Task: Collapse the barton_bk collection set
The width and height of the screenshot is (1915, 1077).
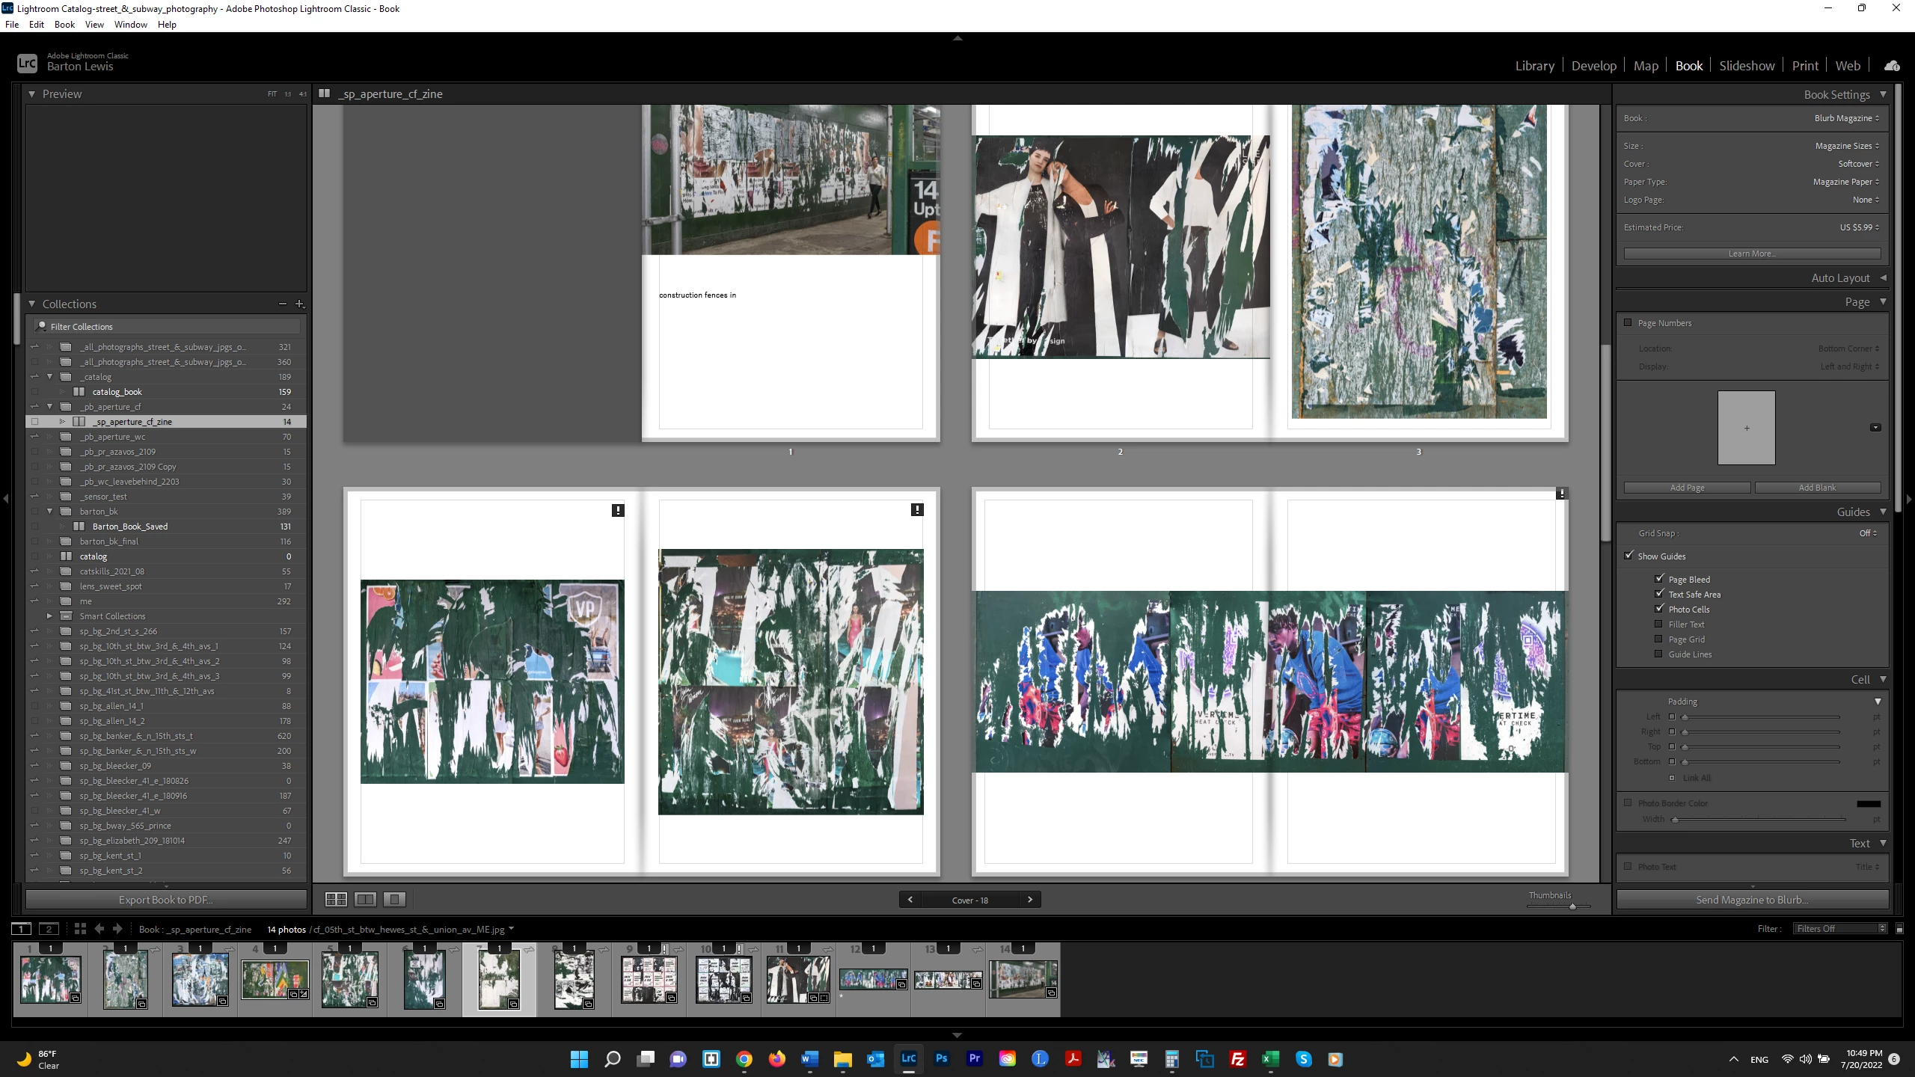Action: [x=50, y=512]
